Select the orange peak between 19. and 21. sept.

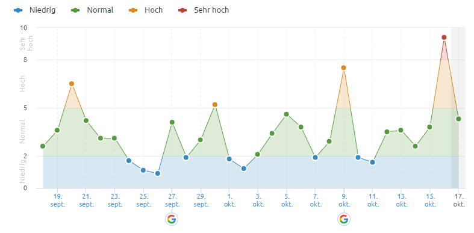tap(72, 84)
